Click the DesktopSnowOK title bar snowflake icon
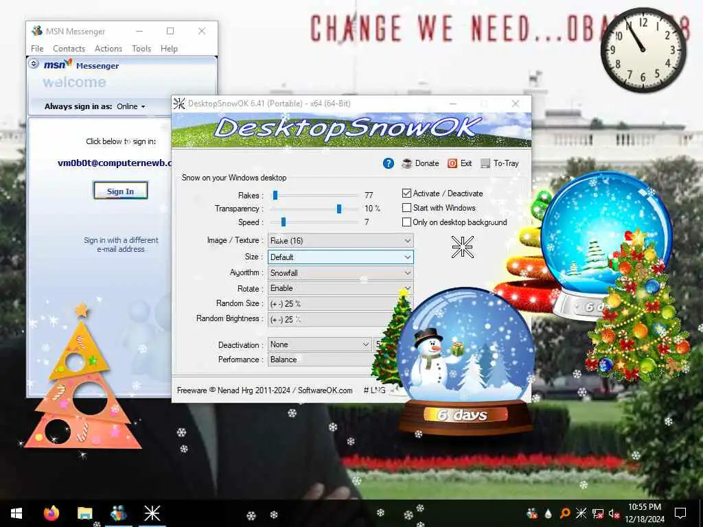The height and width of the screenshot is (527, 703). pyautogui.click(x=179, y=104)
